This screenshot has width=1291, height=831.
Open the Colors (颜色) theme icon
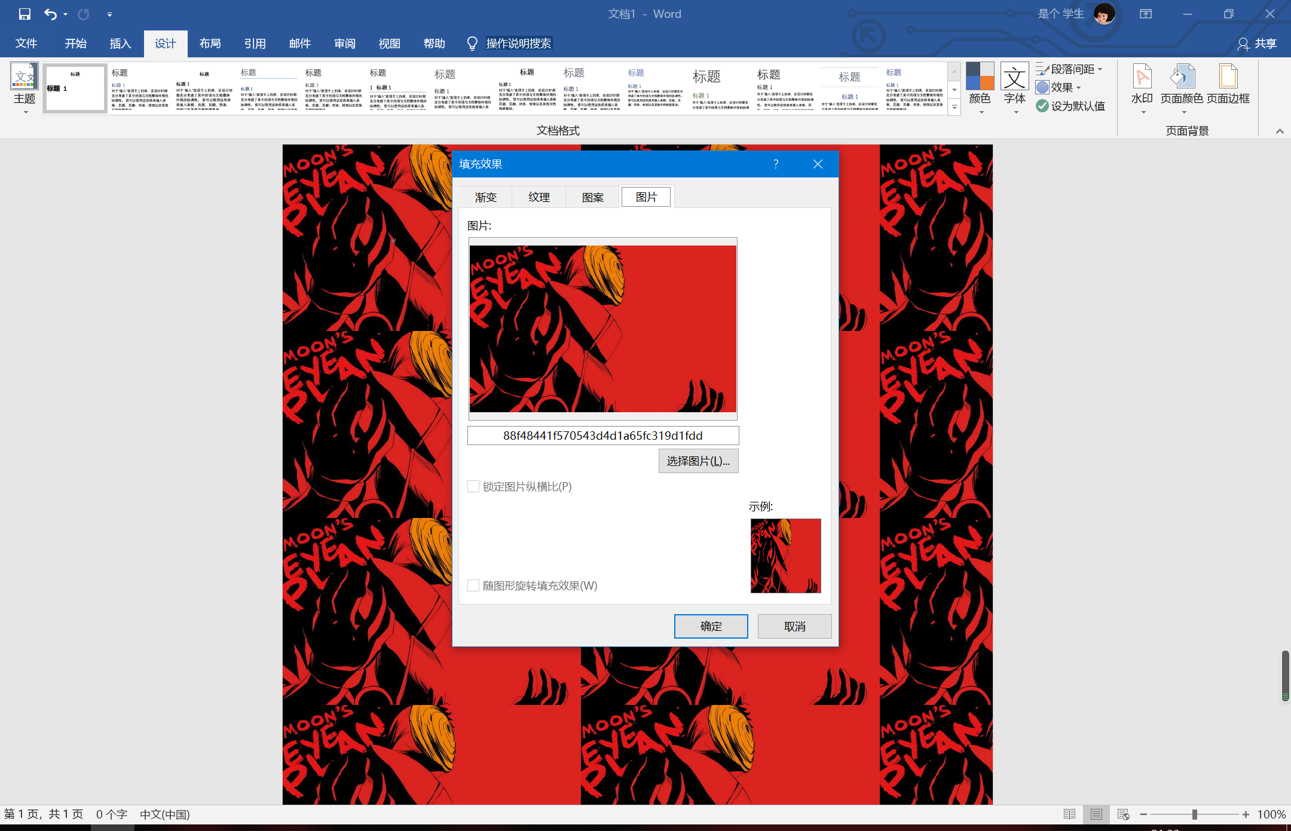(x=980, y=76)
